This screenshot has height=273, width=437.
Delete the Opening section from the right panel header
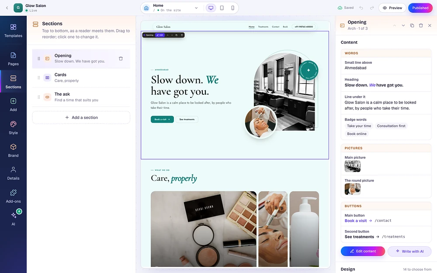point(421,25)
